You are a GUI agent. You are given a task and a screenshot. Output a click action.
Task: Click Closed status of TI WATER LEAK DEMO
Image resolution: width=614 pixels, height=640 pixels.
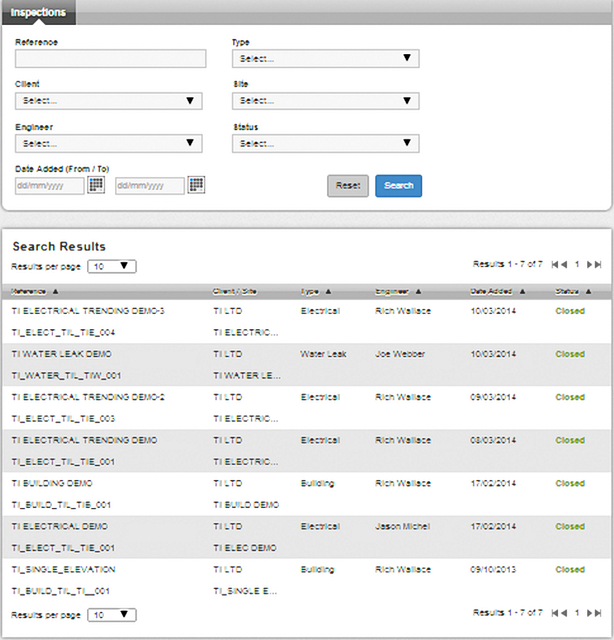pyautogui.click(x=570, y=354)
